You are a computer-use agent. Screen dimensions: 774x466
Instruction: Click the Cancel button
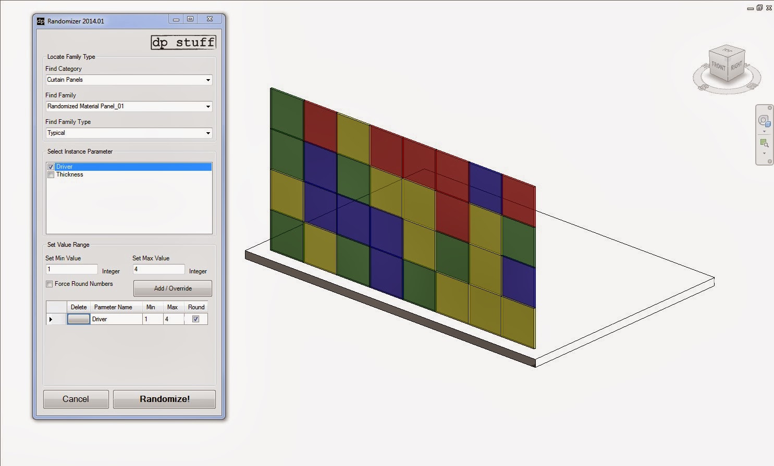click(76, 399)
